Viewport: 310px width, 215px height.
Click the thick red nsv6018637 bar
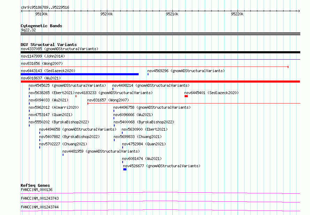pyautogui.click(x=160, y=82)
